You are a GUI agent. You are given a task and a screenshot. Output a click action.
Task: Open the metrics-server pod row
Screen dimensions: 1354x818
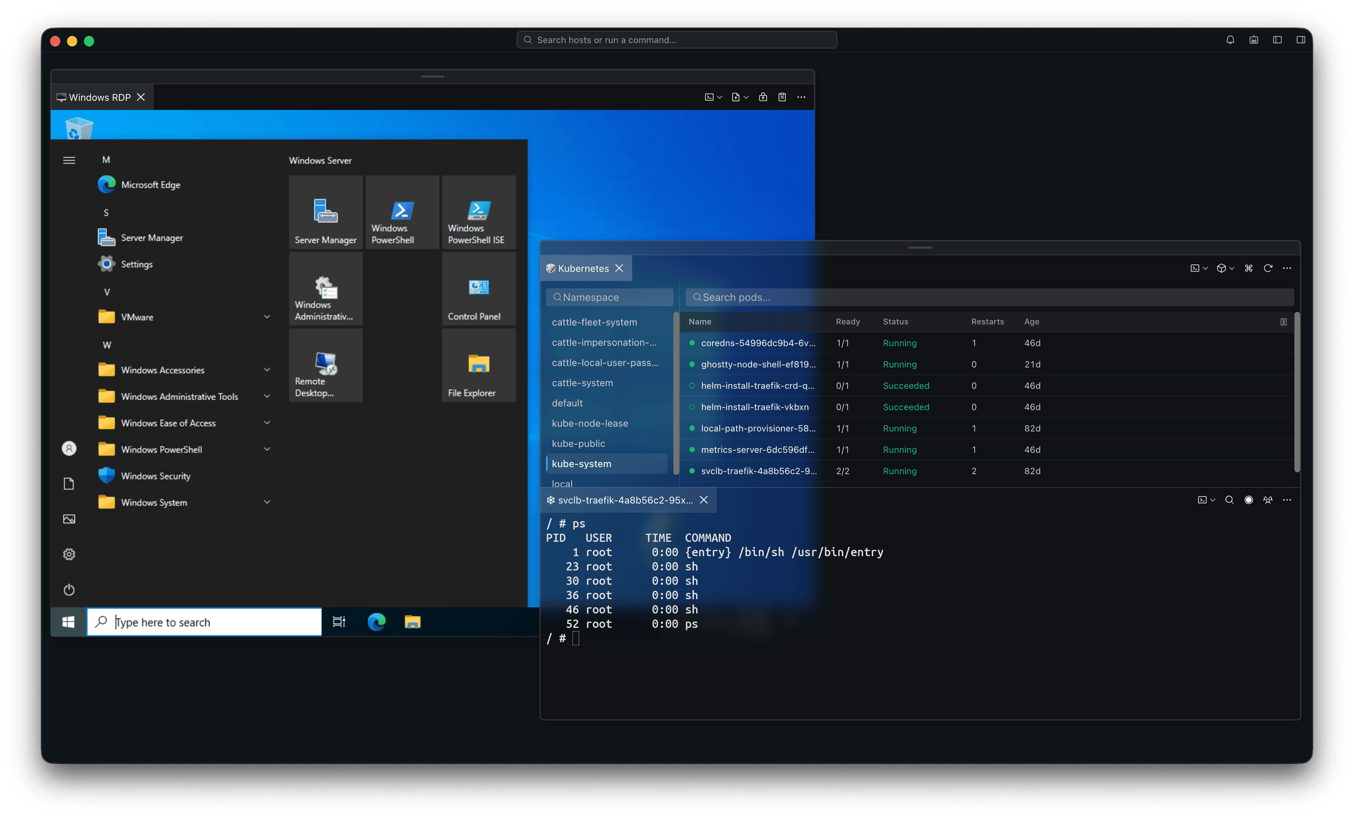click(987, 450)
